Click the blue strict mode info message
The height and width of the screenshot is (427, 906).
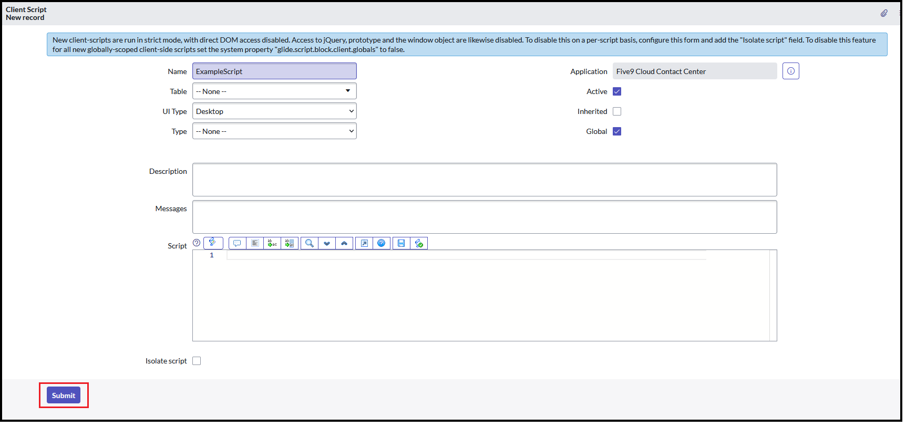[x=467, y=45]
